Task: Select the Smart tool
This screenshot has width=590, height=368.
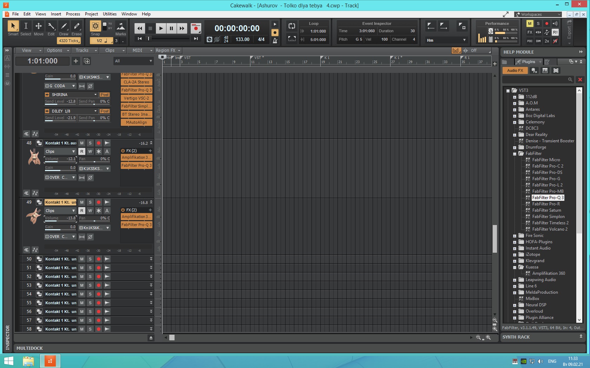Action: [13, 26]
